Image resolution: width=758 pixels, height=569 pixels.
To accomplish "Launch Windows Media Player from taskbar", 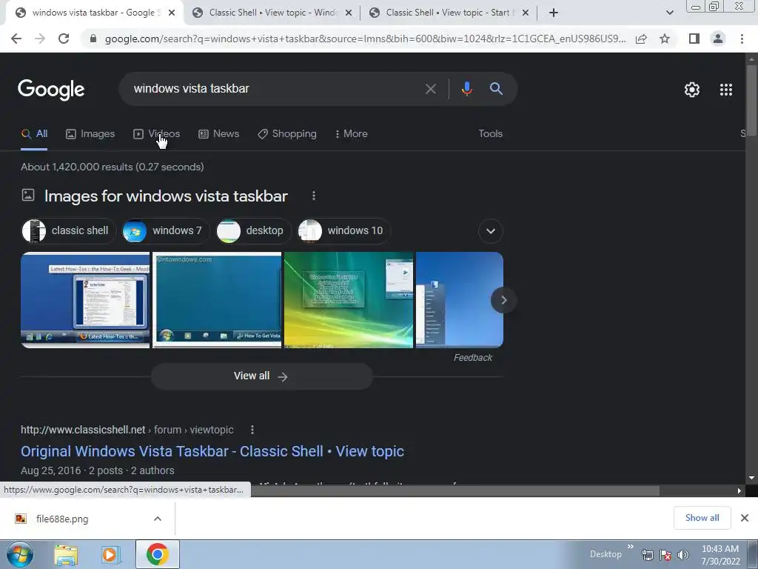I will 110,554.
